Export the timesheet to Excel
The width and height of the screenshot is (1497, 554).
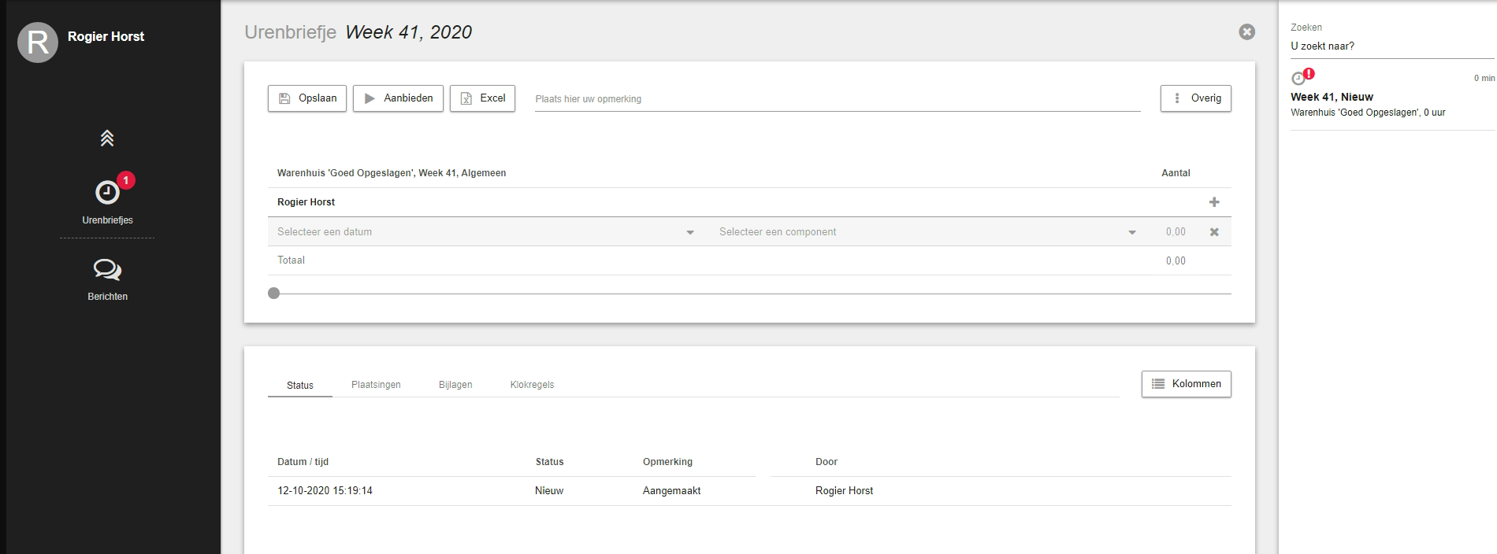(482, 98)
